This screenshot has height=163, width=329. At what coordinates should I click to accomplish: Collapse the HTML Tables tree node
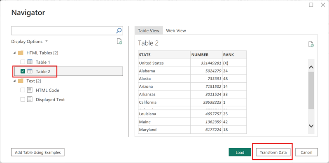(14, 53)
